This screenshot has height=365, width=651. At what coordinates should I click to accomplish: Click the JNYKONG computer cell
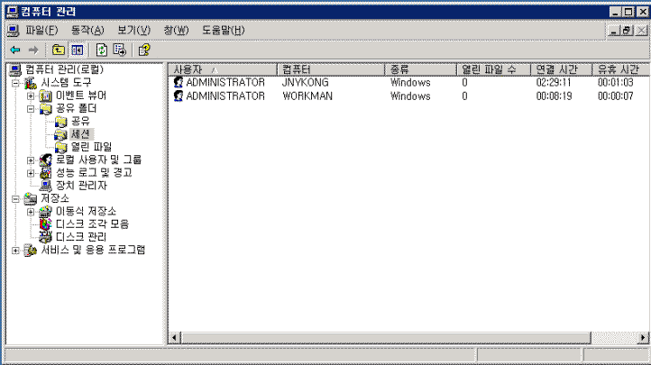(306, 83)
